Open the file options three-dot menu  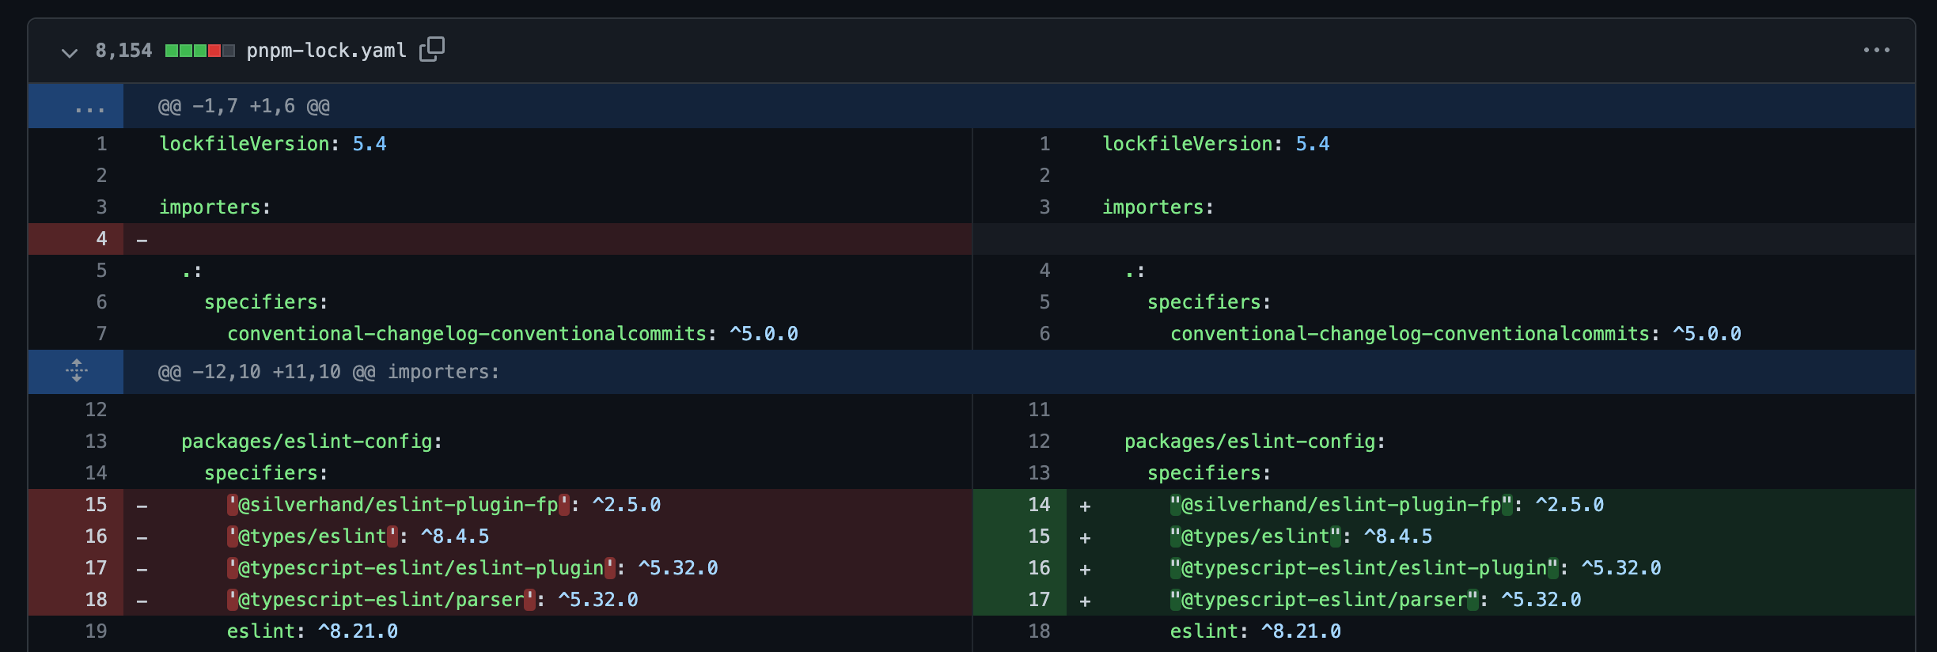(x=1876, y=50)
